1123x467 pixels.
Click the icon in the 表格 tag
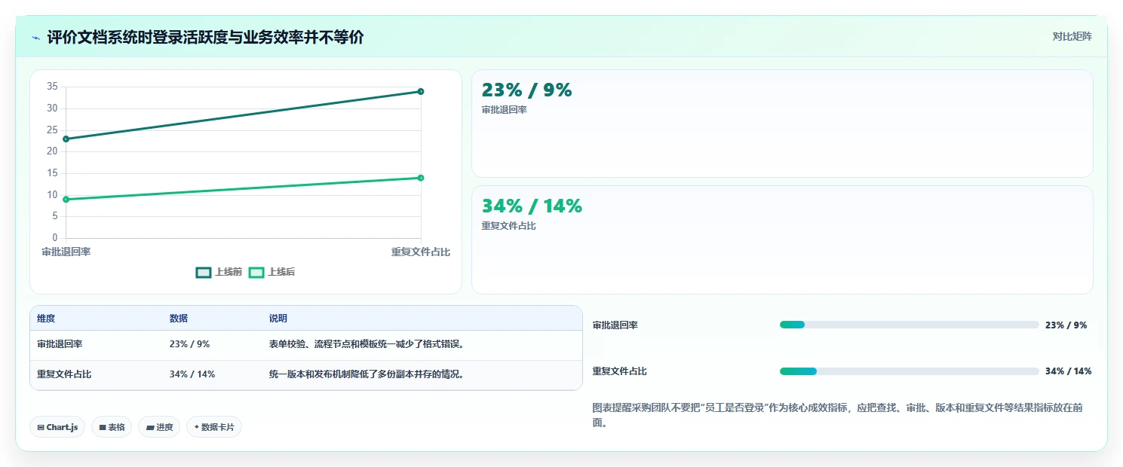pyautogui.click(x=103, y=428)
